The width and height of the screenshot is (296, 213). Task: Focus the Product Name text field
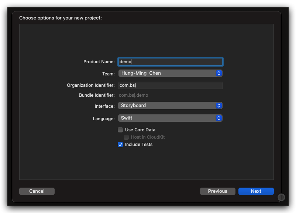tap(171, 62)
